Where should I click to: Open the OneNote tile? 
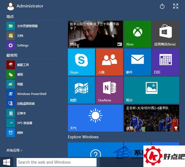(x=109, y=90)
